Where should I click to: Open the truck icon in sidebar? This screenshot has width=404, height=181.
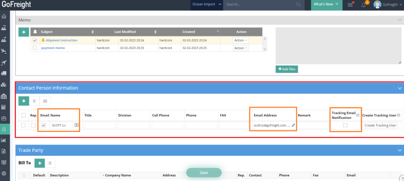point(4,73)
